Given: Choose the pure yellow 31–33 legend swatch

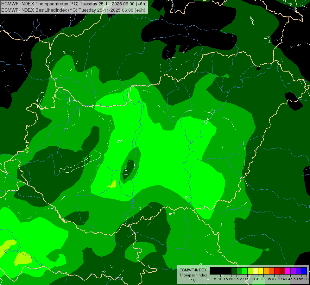Looking at the screenshot, I should 261,271.
